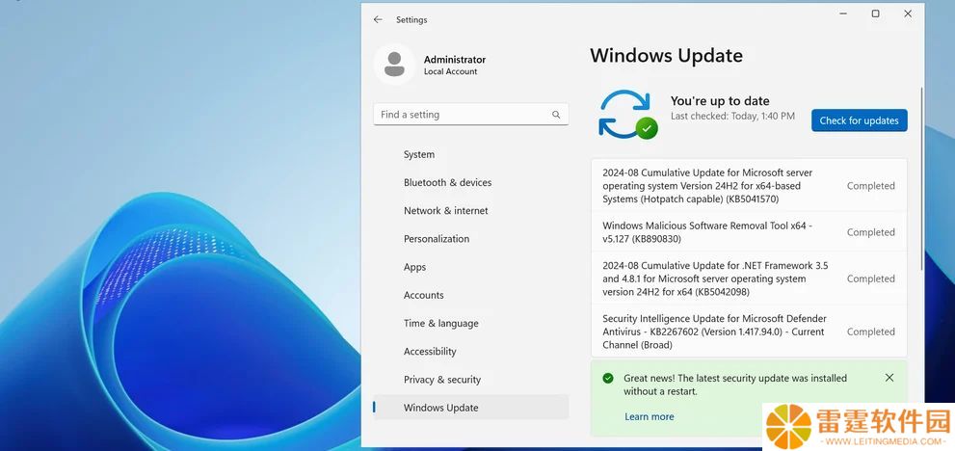Click the Last checked: Today, 1:40 PM text
The image size is (955, 451).
click(x=732, y=116)
